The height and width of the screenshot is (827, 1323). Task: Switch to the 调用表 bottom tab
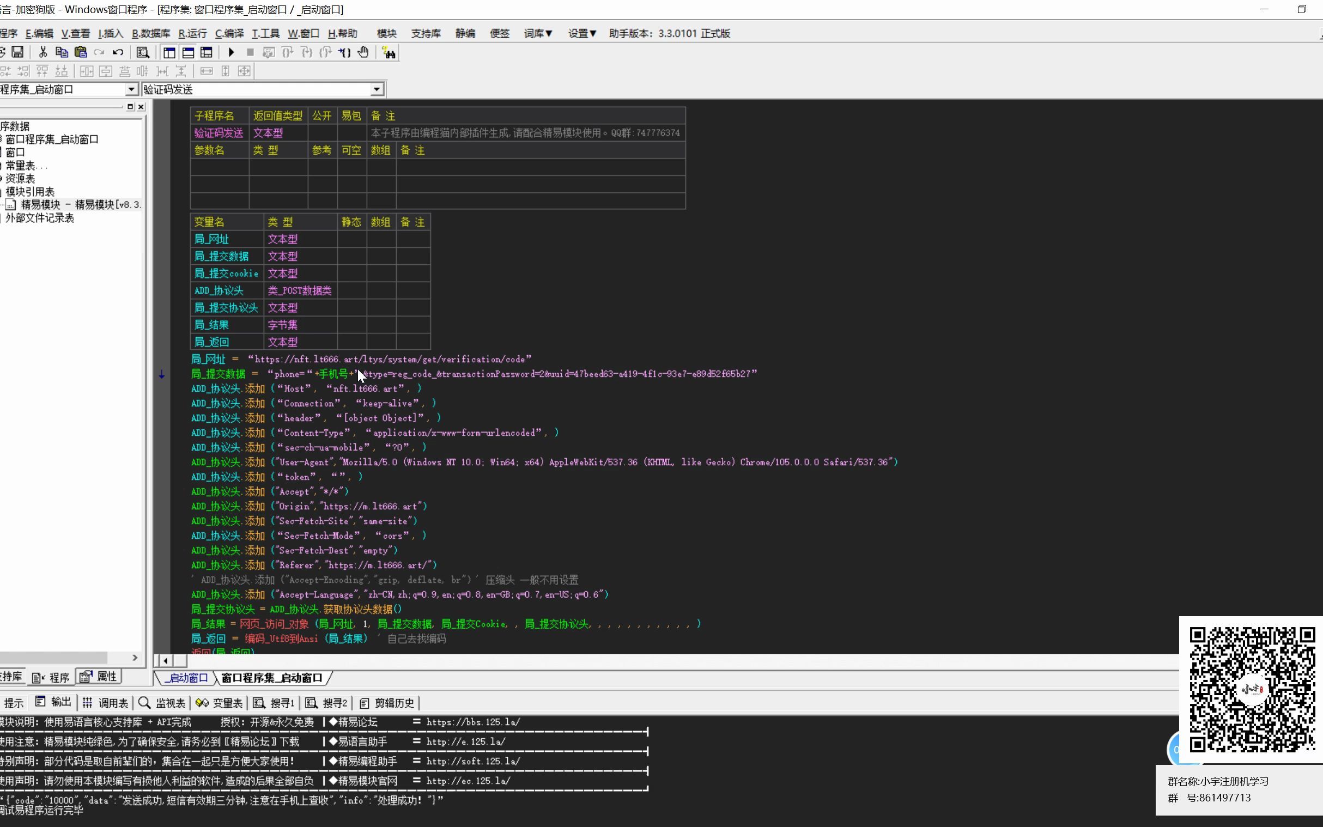(106, 703)
